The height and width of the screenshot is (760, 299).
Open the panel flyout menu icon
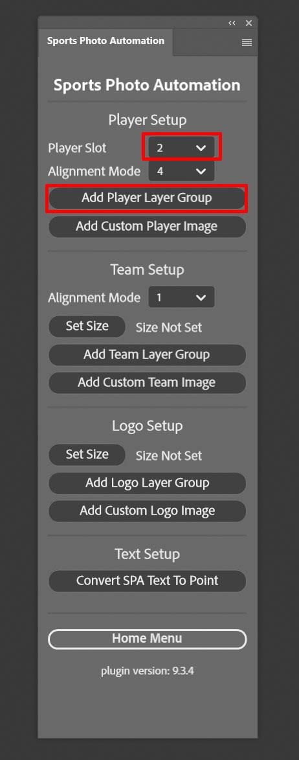click(247, 42)
